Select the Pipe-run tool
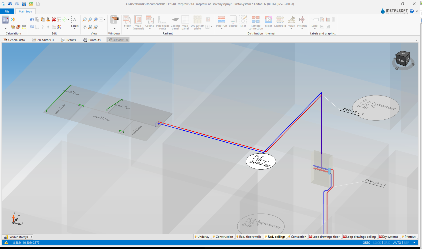Image resolution: width=422 pixels, height=249 pixels. pos(221,21)
